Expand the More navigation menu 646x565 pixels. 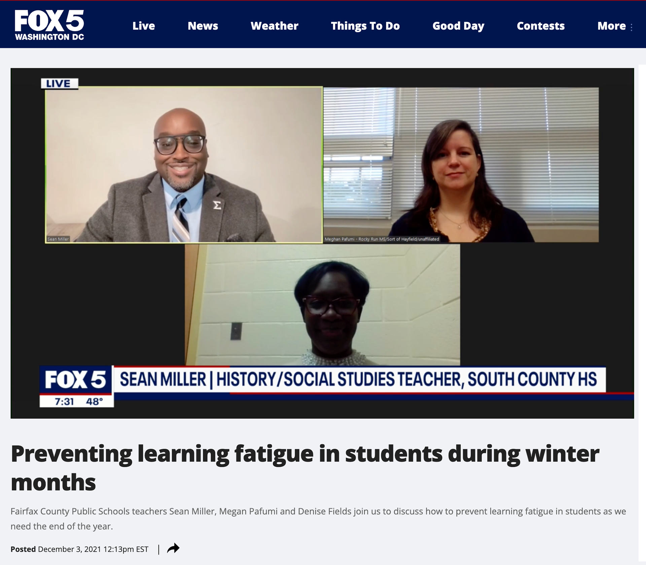pyautogui.click(x=611, y=26)
